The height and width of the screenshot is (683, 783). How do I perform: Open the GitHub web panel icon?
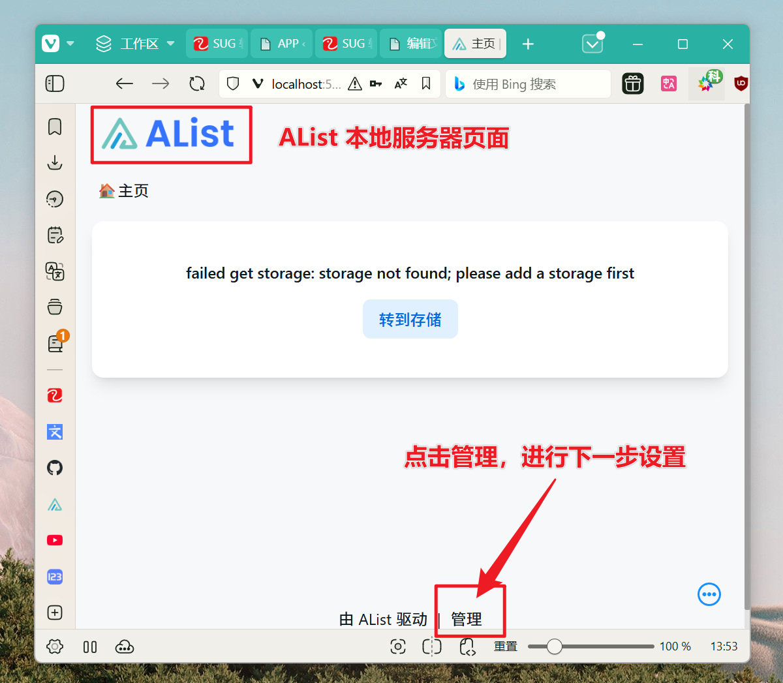[55, 468]
